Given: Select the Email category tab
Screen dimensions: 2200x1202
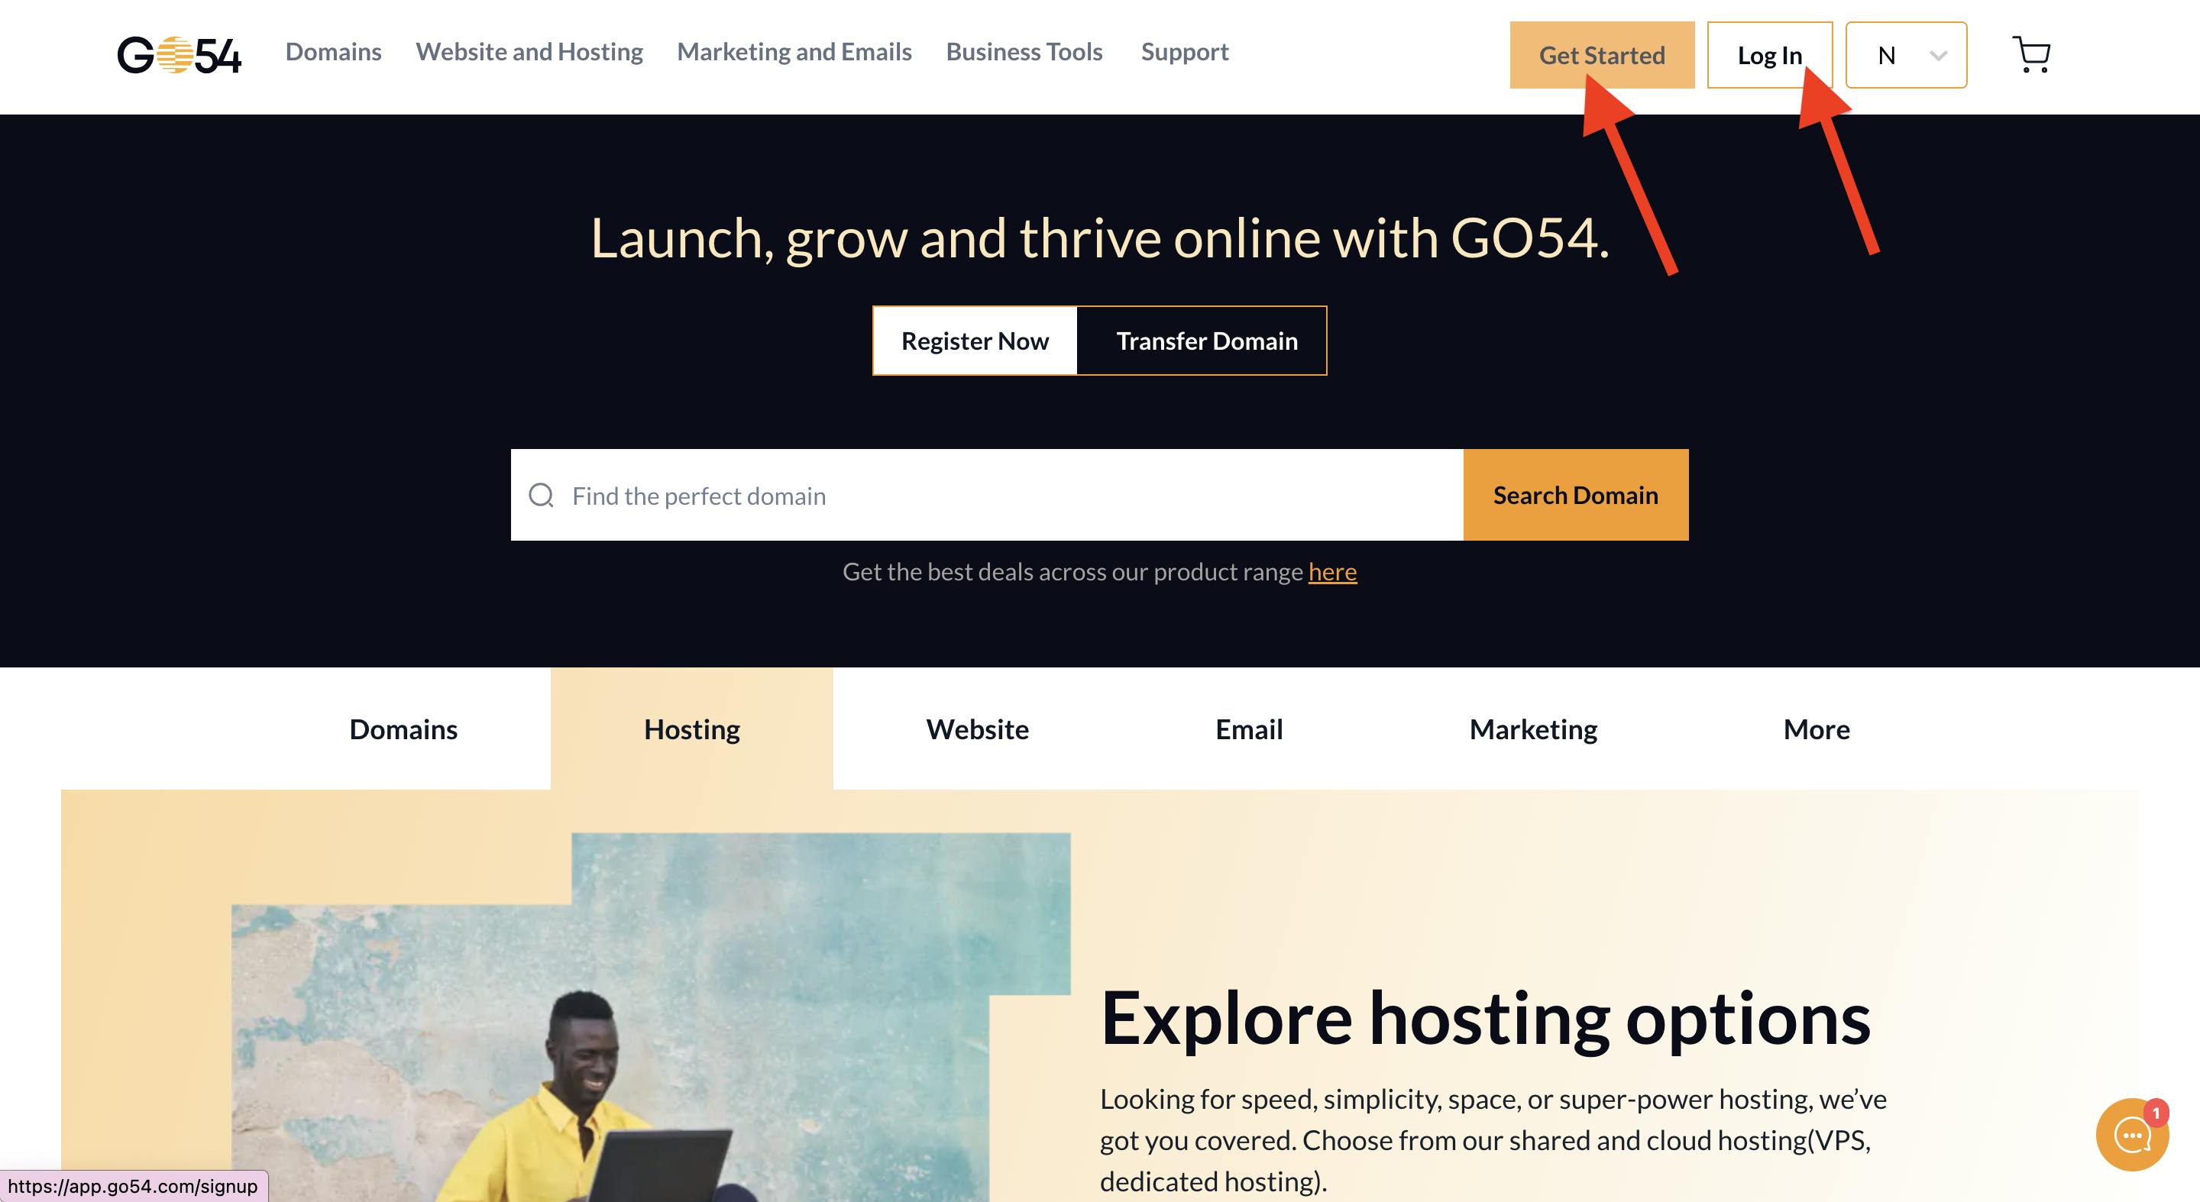Looking at the screenshot, I should (1247, 727).
